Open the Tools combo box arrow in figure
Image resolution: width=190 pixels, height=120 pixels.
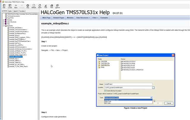click(151, 98)
